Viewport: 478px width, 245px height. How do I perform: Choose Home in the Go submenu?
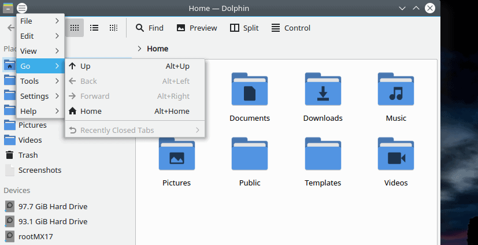click(x=135, y=111)
